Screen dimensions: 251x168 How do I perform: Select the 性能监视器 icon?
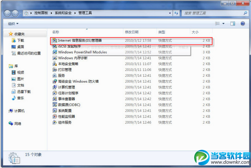click(x=55, y=117)
